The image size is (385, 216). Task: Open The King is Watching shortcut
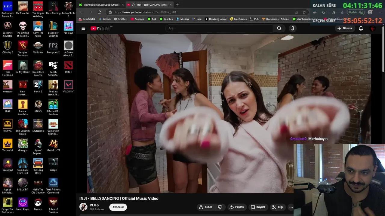click(x=38, y=10)
